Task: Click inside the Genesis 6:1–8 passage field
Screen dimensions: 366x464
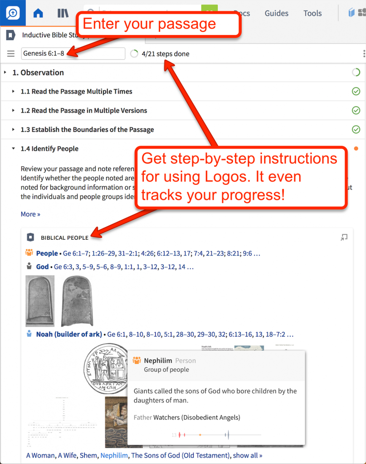Action: click(x=73, y=53)
